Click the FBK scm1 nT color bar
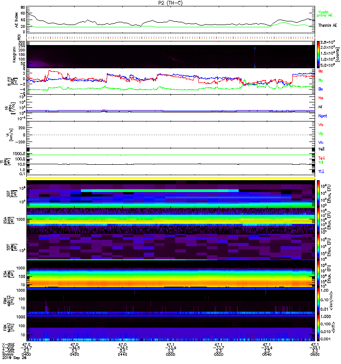 point(318,328)
